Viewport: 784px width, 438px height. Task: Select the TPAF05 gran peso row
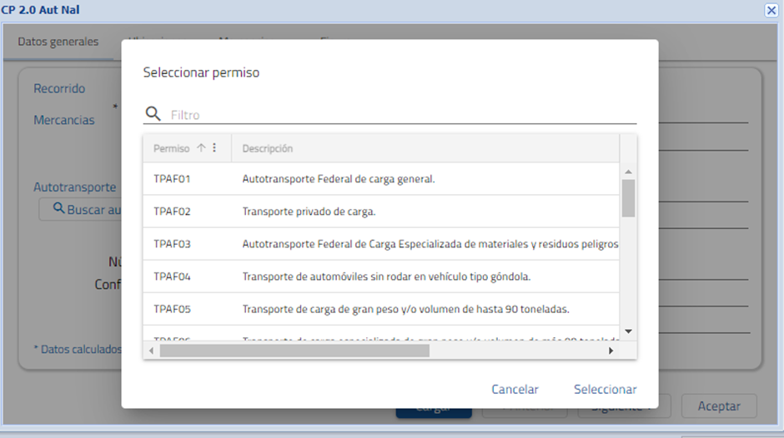(x=405, y=309)
